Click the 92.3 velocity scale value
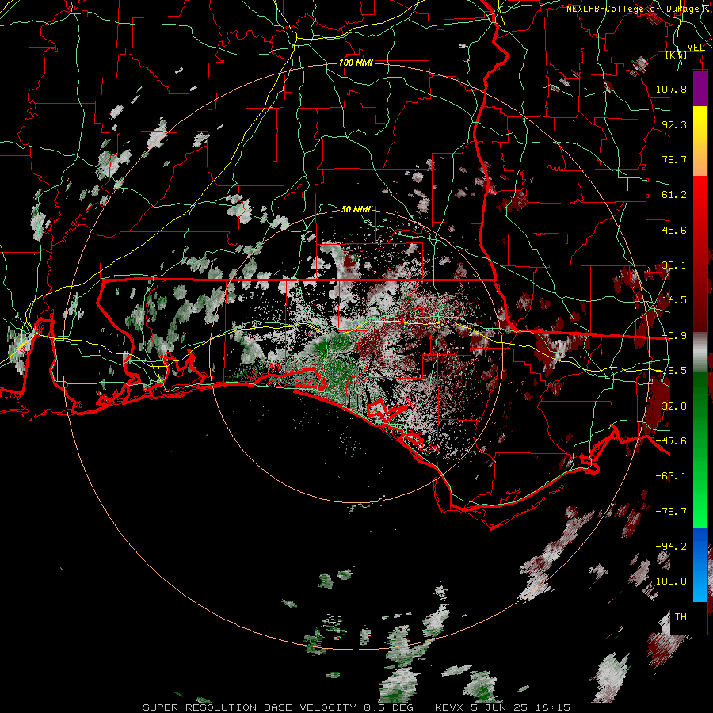The height and width of the screenshot is (713, 713). 674,124
